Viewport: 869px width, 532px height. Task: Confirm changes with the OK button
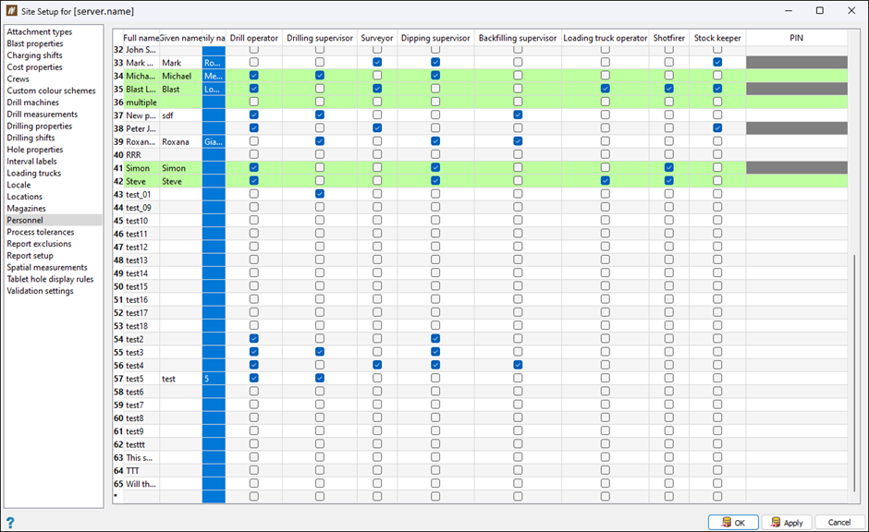click(733, 523)
